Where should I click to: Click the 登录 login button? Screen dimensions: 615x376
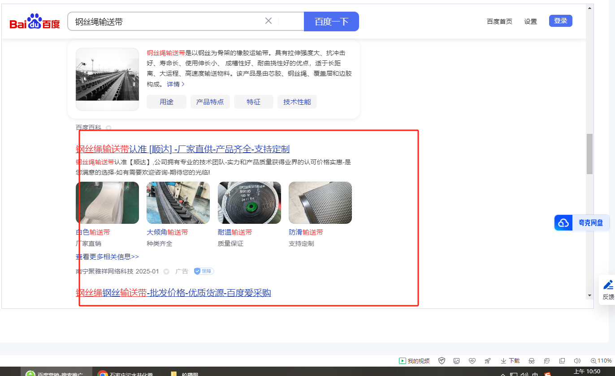click(x=561, y=21)
